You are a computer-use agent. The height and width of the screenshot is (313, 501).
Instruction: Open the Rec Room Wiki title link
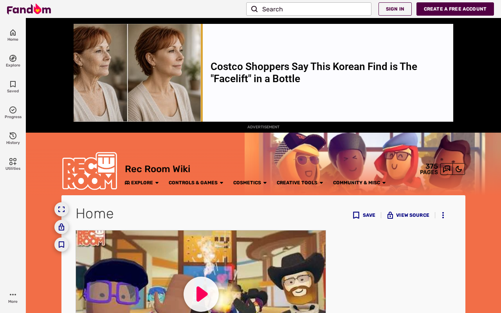(157, 169)
